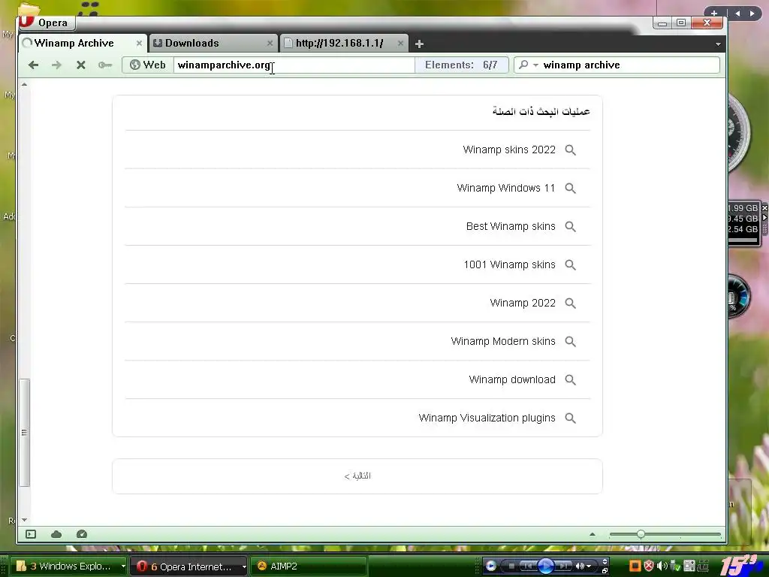The image size is (769, 577).
Task: Open system tray volume speaker icon
Action: pos(662,566)
